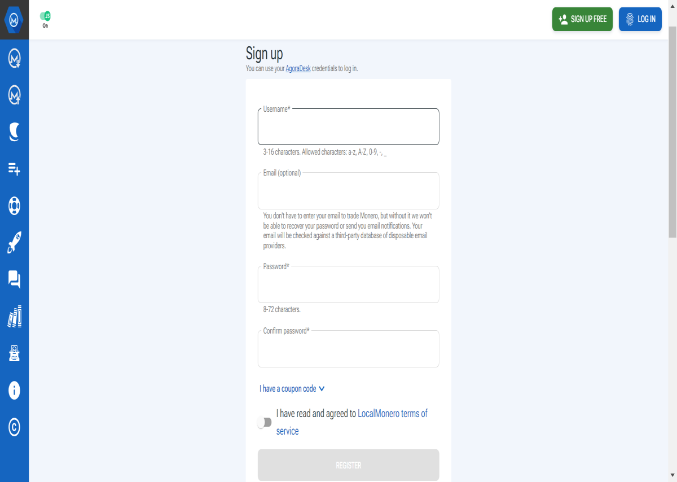The image size is (677, 482).
Task: Expand the 'I have a coupon code' section
Action: 292,389
